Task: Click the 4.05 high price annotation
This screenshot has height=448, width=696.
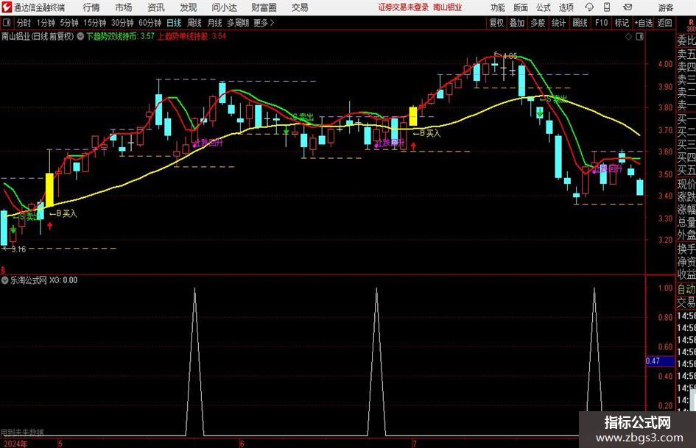Action: [510, 57]
